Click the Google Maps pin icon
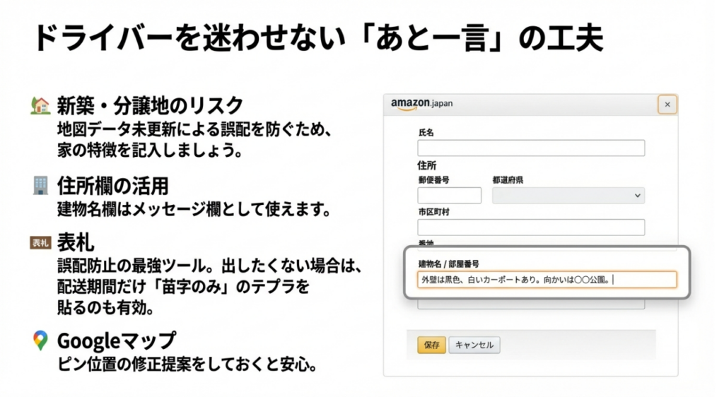 40,340
